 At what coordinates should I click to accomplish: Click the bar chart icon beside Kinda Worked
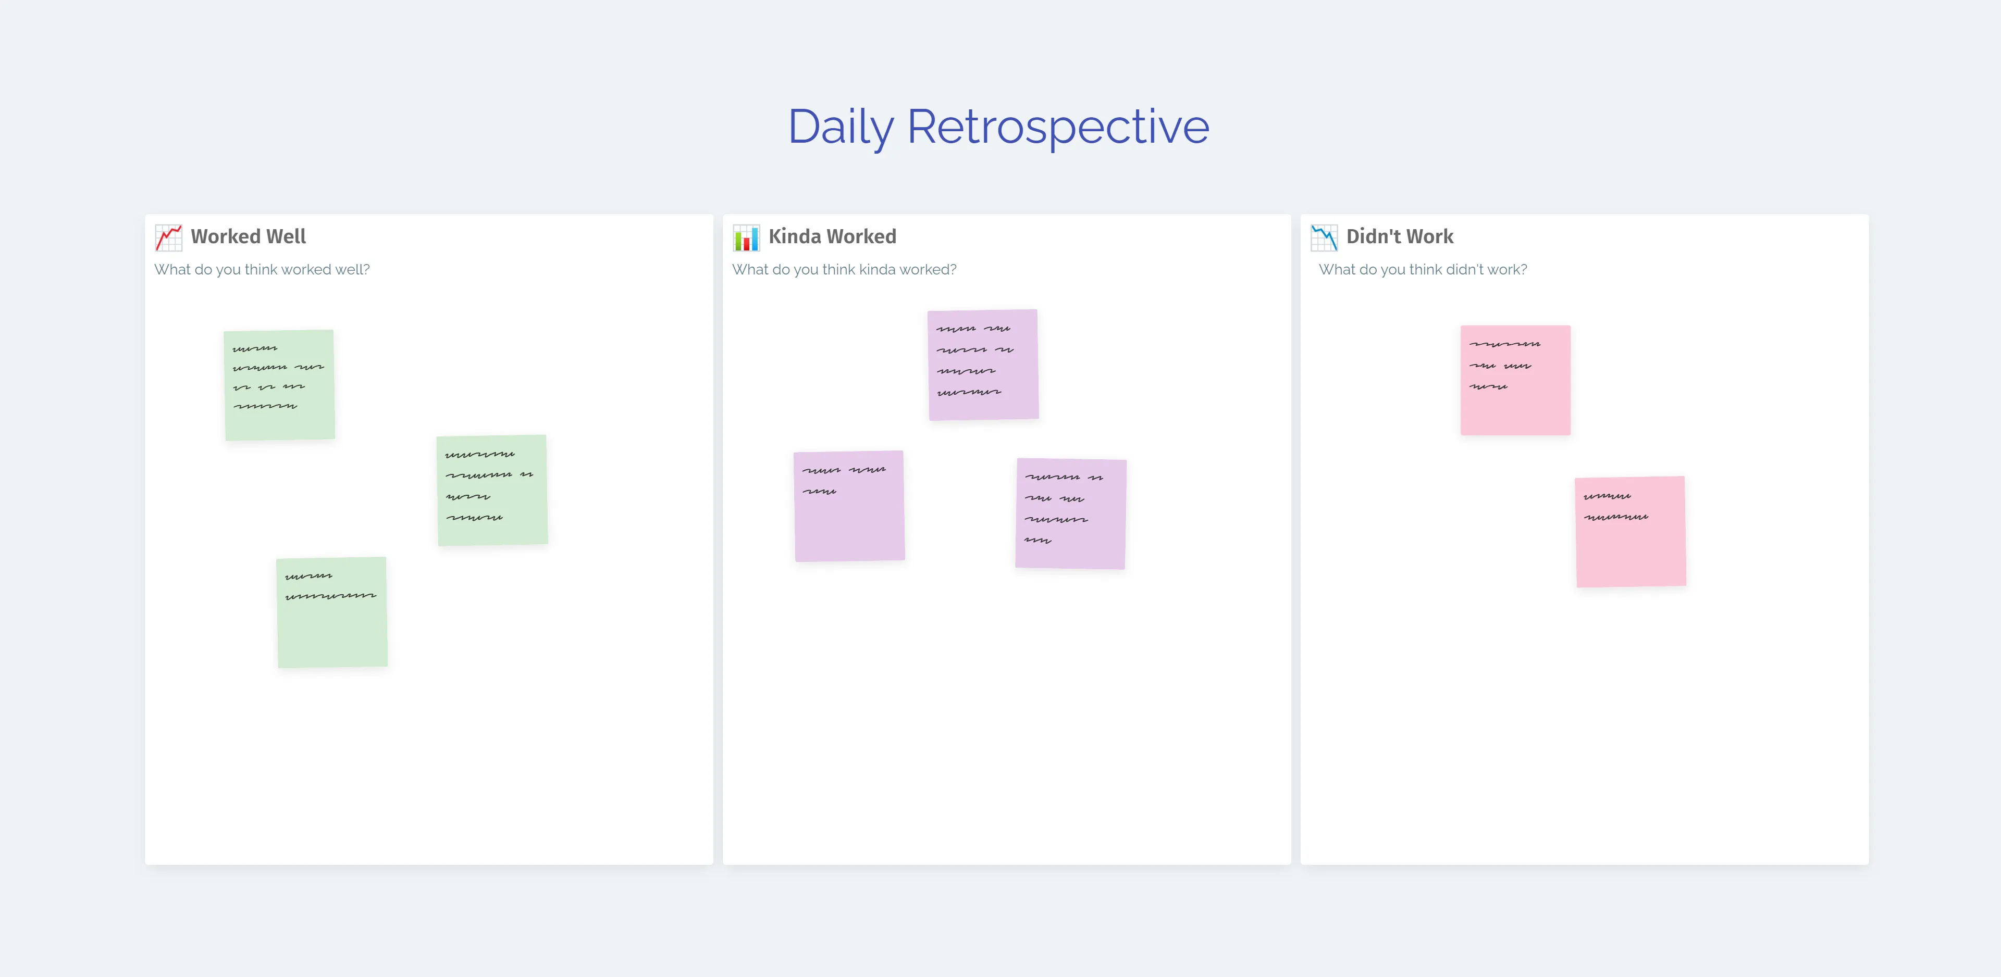pos(746,237)
